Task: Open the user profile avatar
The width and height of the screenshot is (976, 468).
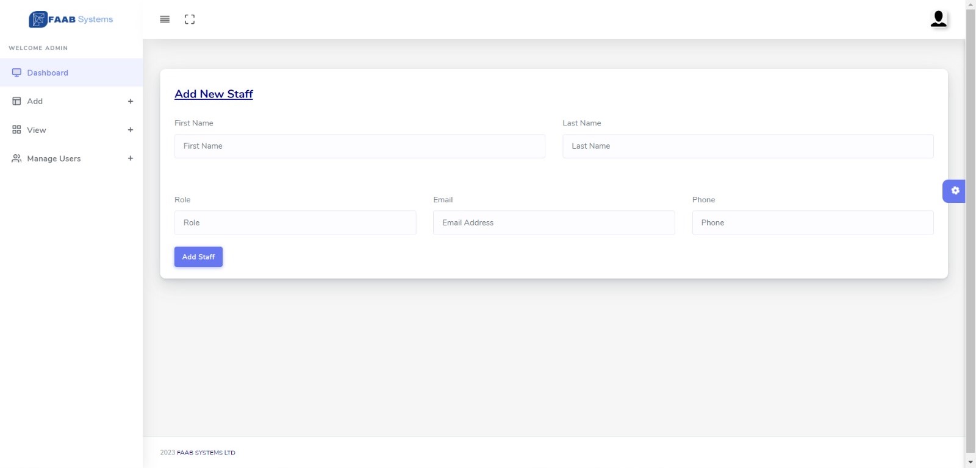Action: [938, 19]
